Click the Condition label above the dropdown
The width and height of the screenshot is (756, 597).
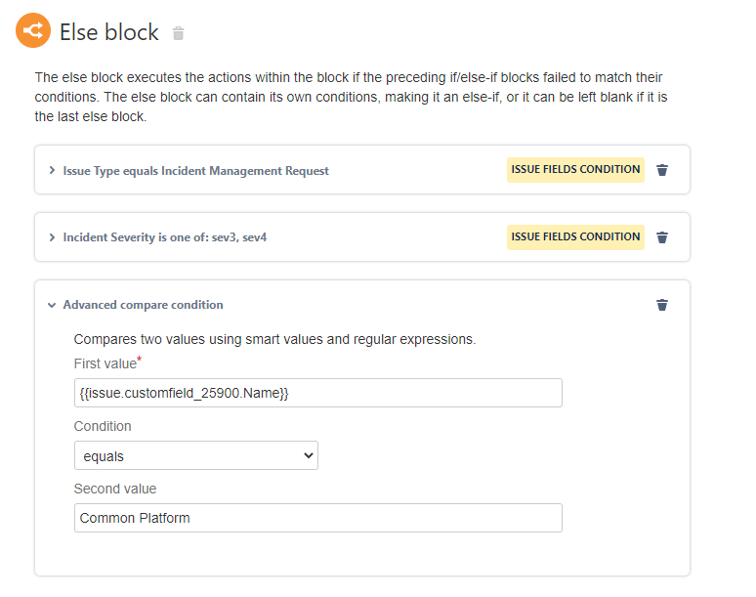click(x=103, y=426)
